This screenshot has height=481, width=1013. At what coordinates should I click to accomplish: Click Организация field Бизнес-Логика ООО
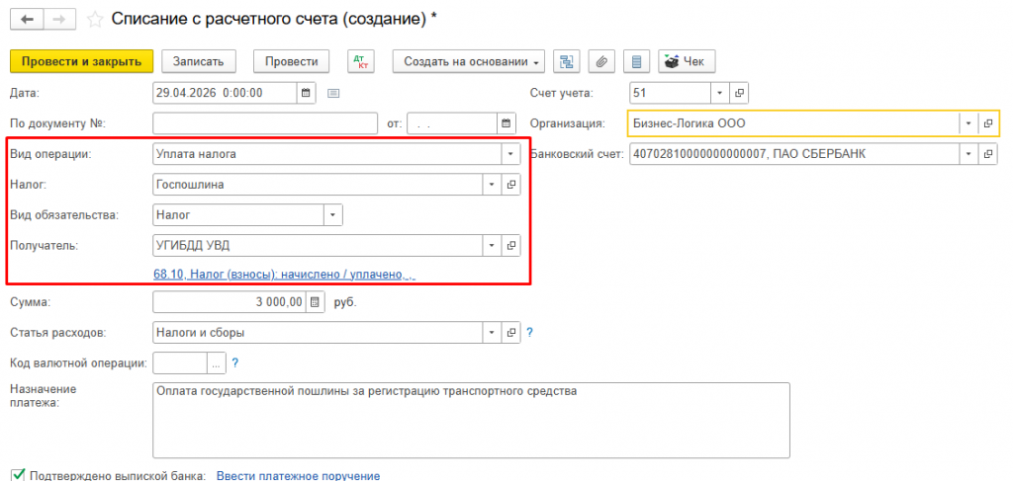[794, 123]
